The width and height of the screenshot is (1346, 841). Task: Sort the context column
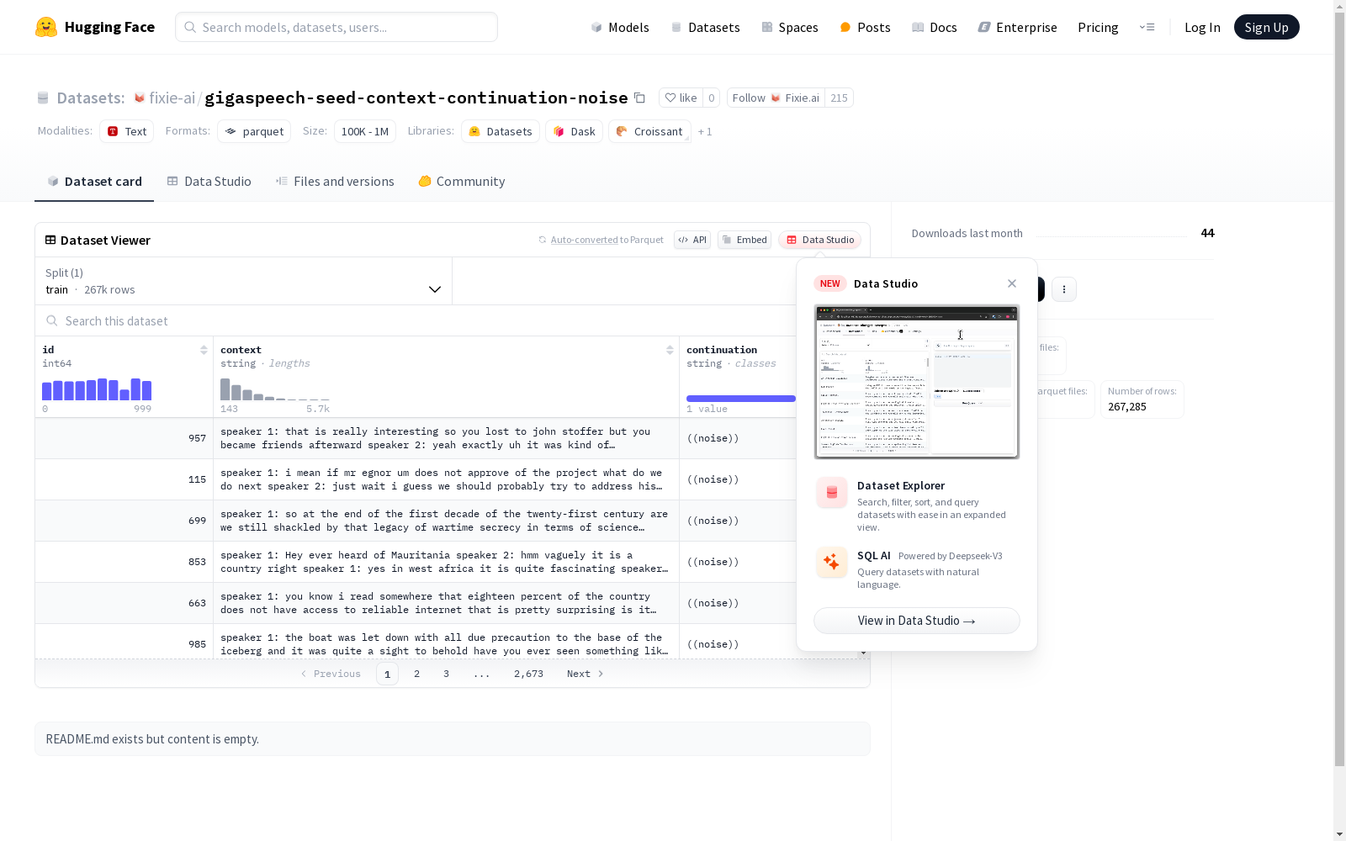[x=670, y=350]
